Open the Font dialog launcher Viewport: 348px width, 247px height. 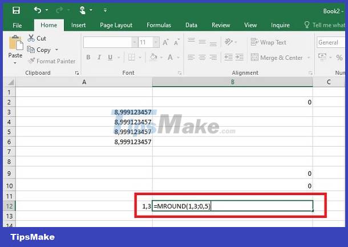180,73
